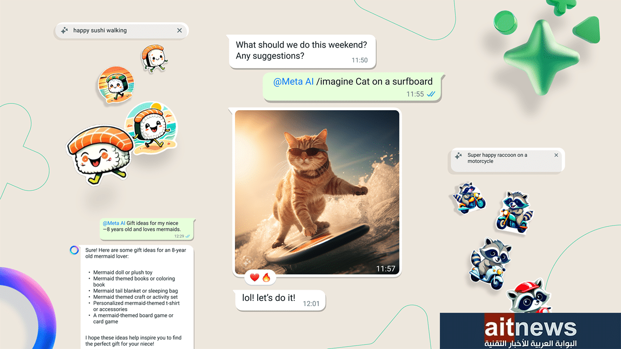This screenshot has width=621, height=349.
Task: Click the 'lol! let's do it!' message
Action: (x=280, y=300)
